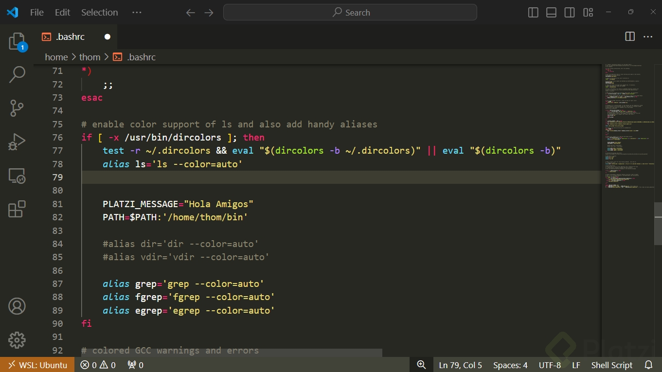The image size is (662, 372).
Task: Open notifications bell icon
Action: [x=648, y=365]
